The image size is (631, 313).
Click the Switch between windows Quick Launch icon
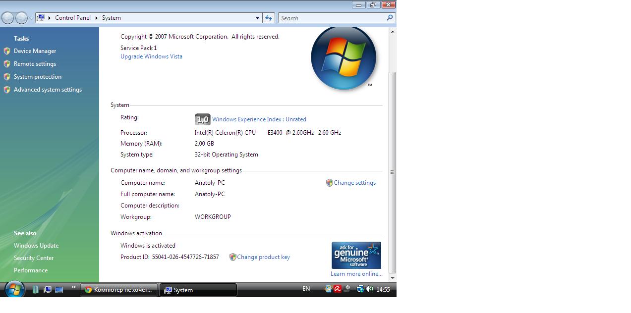point(48,290)
